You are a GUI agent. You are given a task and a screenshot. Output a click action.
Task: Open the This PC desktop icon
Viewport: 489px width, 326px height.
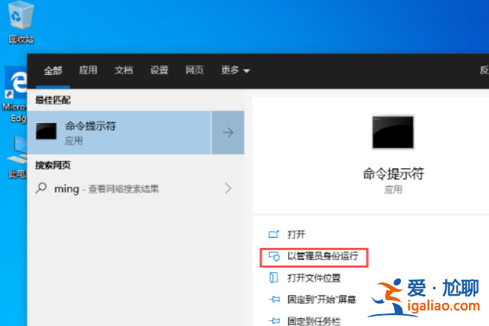click(x=16, y=156)
